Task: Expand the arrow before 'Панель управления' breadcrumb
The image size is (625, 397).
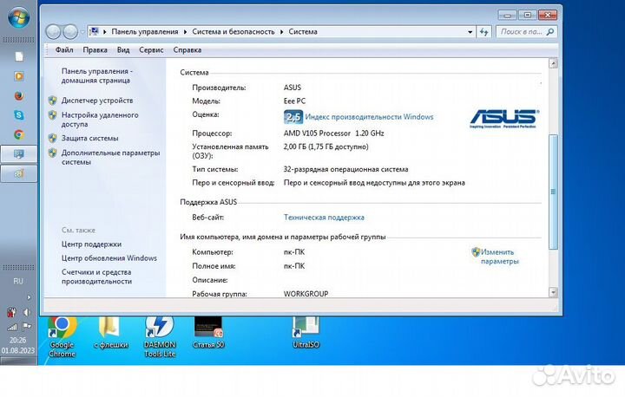Action: point(105,32)
